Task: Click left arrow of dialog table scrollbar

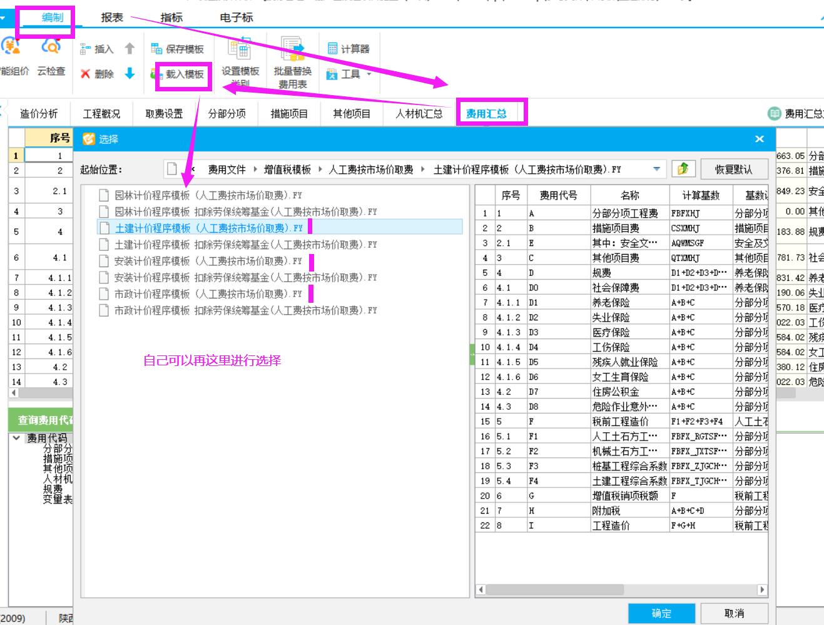Action: pyautogui.click(x=481, y=589)
